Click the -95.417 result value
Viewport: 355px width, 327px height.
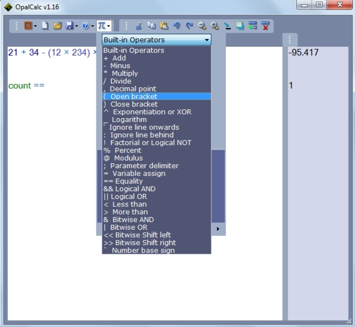tap(304, 52)
